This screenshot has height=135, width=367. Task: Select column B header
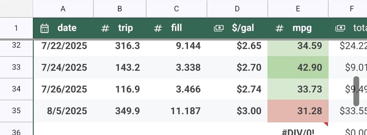pyautogui.click(x=120, y=9)
